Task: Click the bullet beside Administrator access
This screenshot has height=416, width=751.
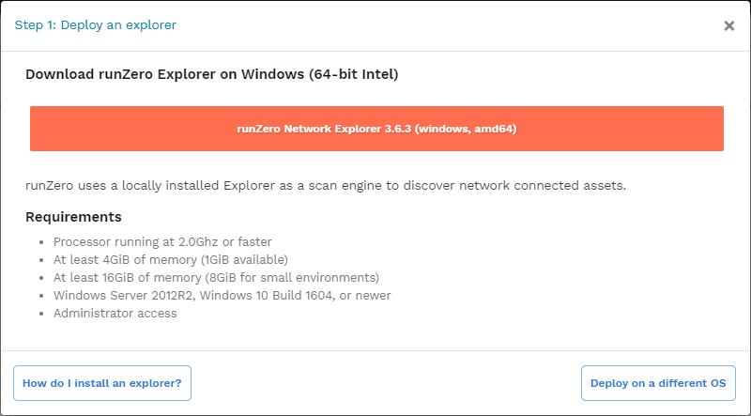Action: [x=42, y=314]
